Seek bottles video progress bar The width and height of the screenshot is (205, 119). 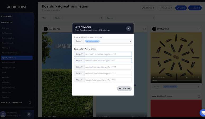click(176, 81)
